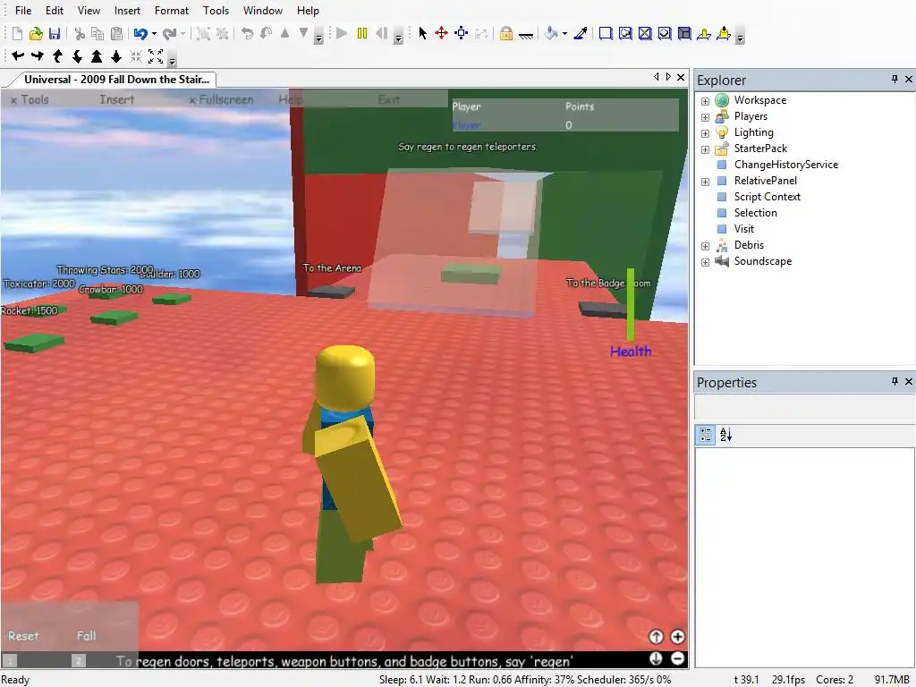The width and height of the screenshot is (916, 687).
Task: Click the camera tilt up arrow
Action: pos(57,56)
